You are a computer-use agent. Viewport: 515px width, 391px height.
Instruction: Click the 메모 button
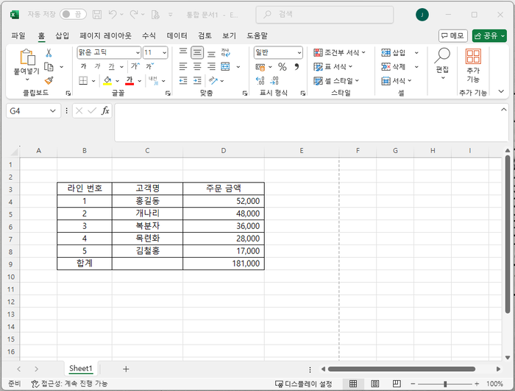[x=453, y=35]
